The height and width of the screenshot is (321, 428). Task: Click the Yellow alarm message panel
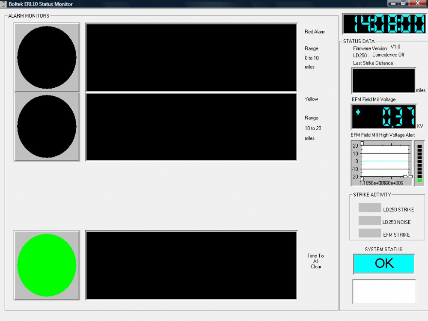click(191, 127)
